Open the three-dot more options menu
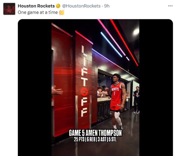 (x=170, y=6)
